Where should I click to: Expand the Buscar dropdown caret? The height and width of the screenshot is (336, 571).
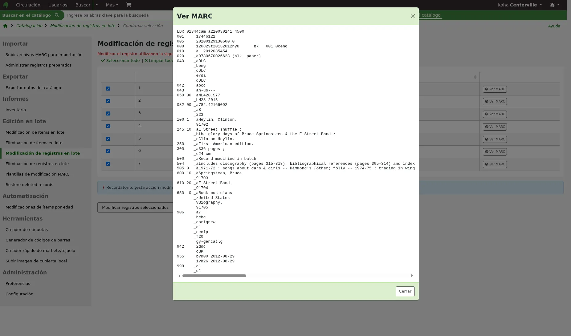pyautogui.click(x=97, y=5)
